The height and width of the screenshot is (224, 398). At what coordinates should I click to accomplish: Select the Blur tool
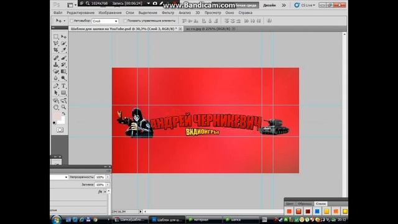point(56,78)
